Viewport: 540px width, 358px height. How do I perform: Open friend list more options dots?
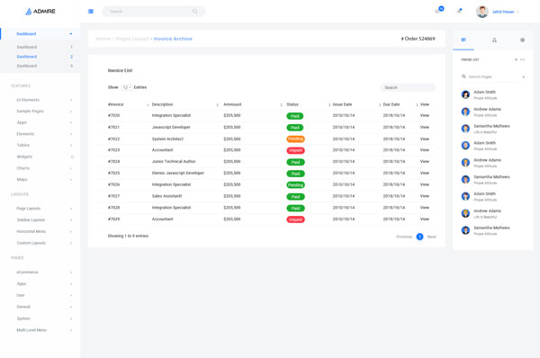coord(522,59)
